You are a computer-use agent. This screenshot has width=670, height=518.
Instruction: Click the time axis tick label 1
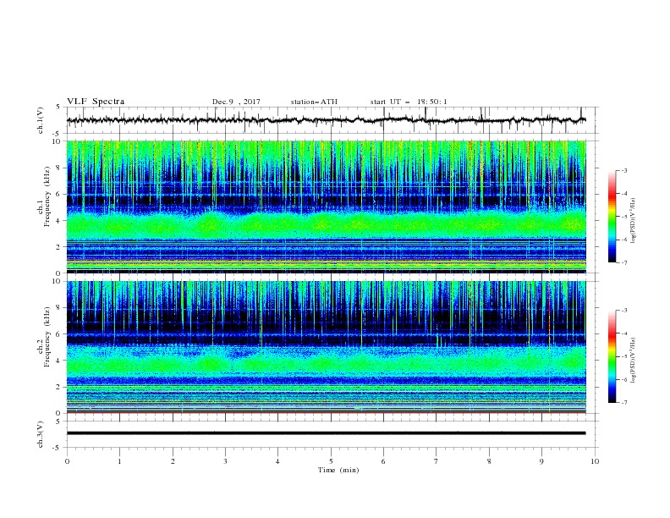[119, 461]
